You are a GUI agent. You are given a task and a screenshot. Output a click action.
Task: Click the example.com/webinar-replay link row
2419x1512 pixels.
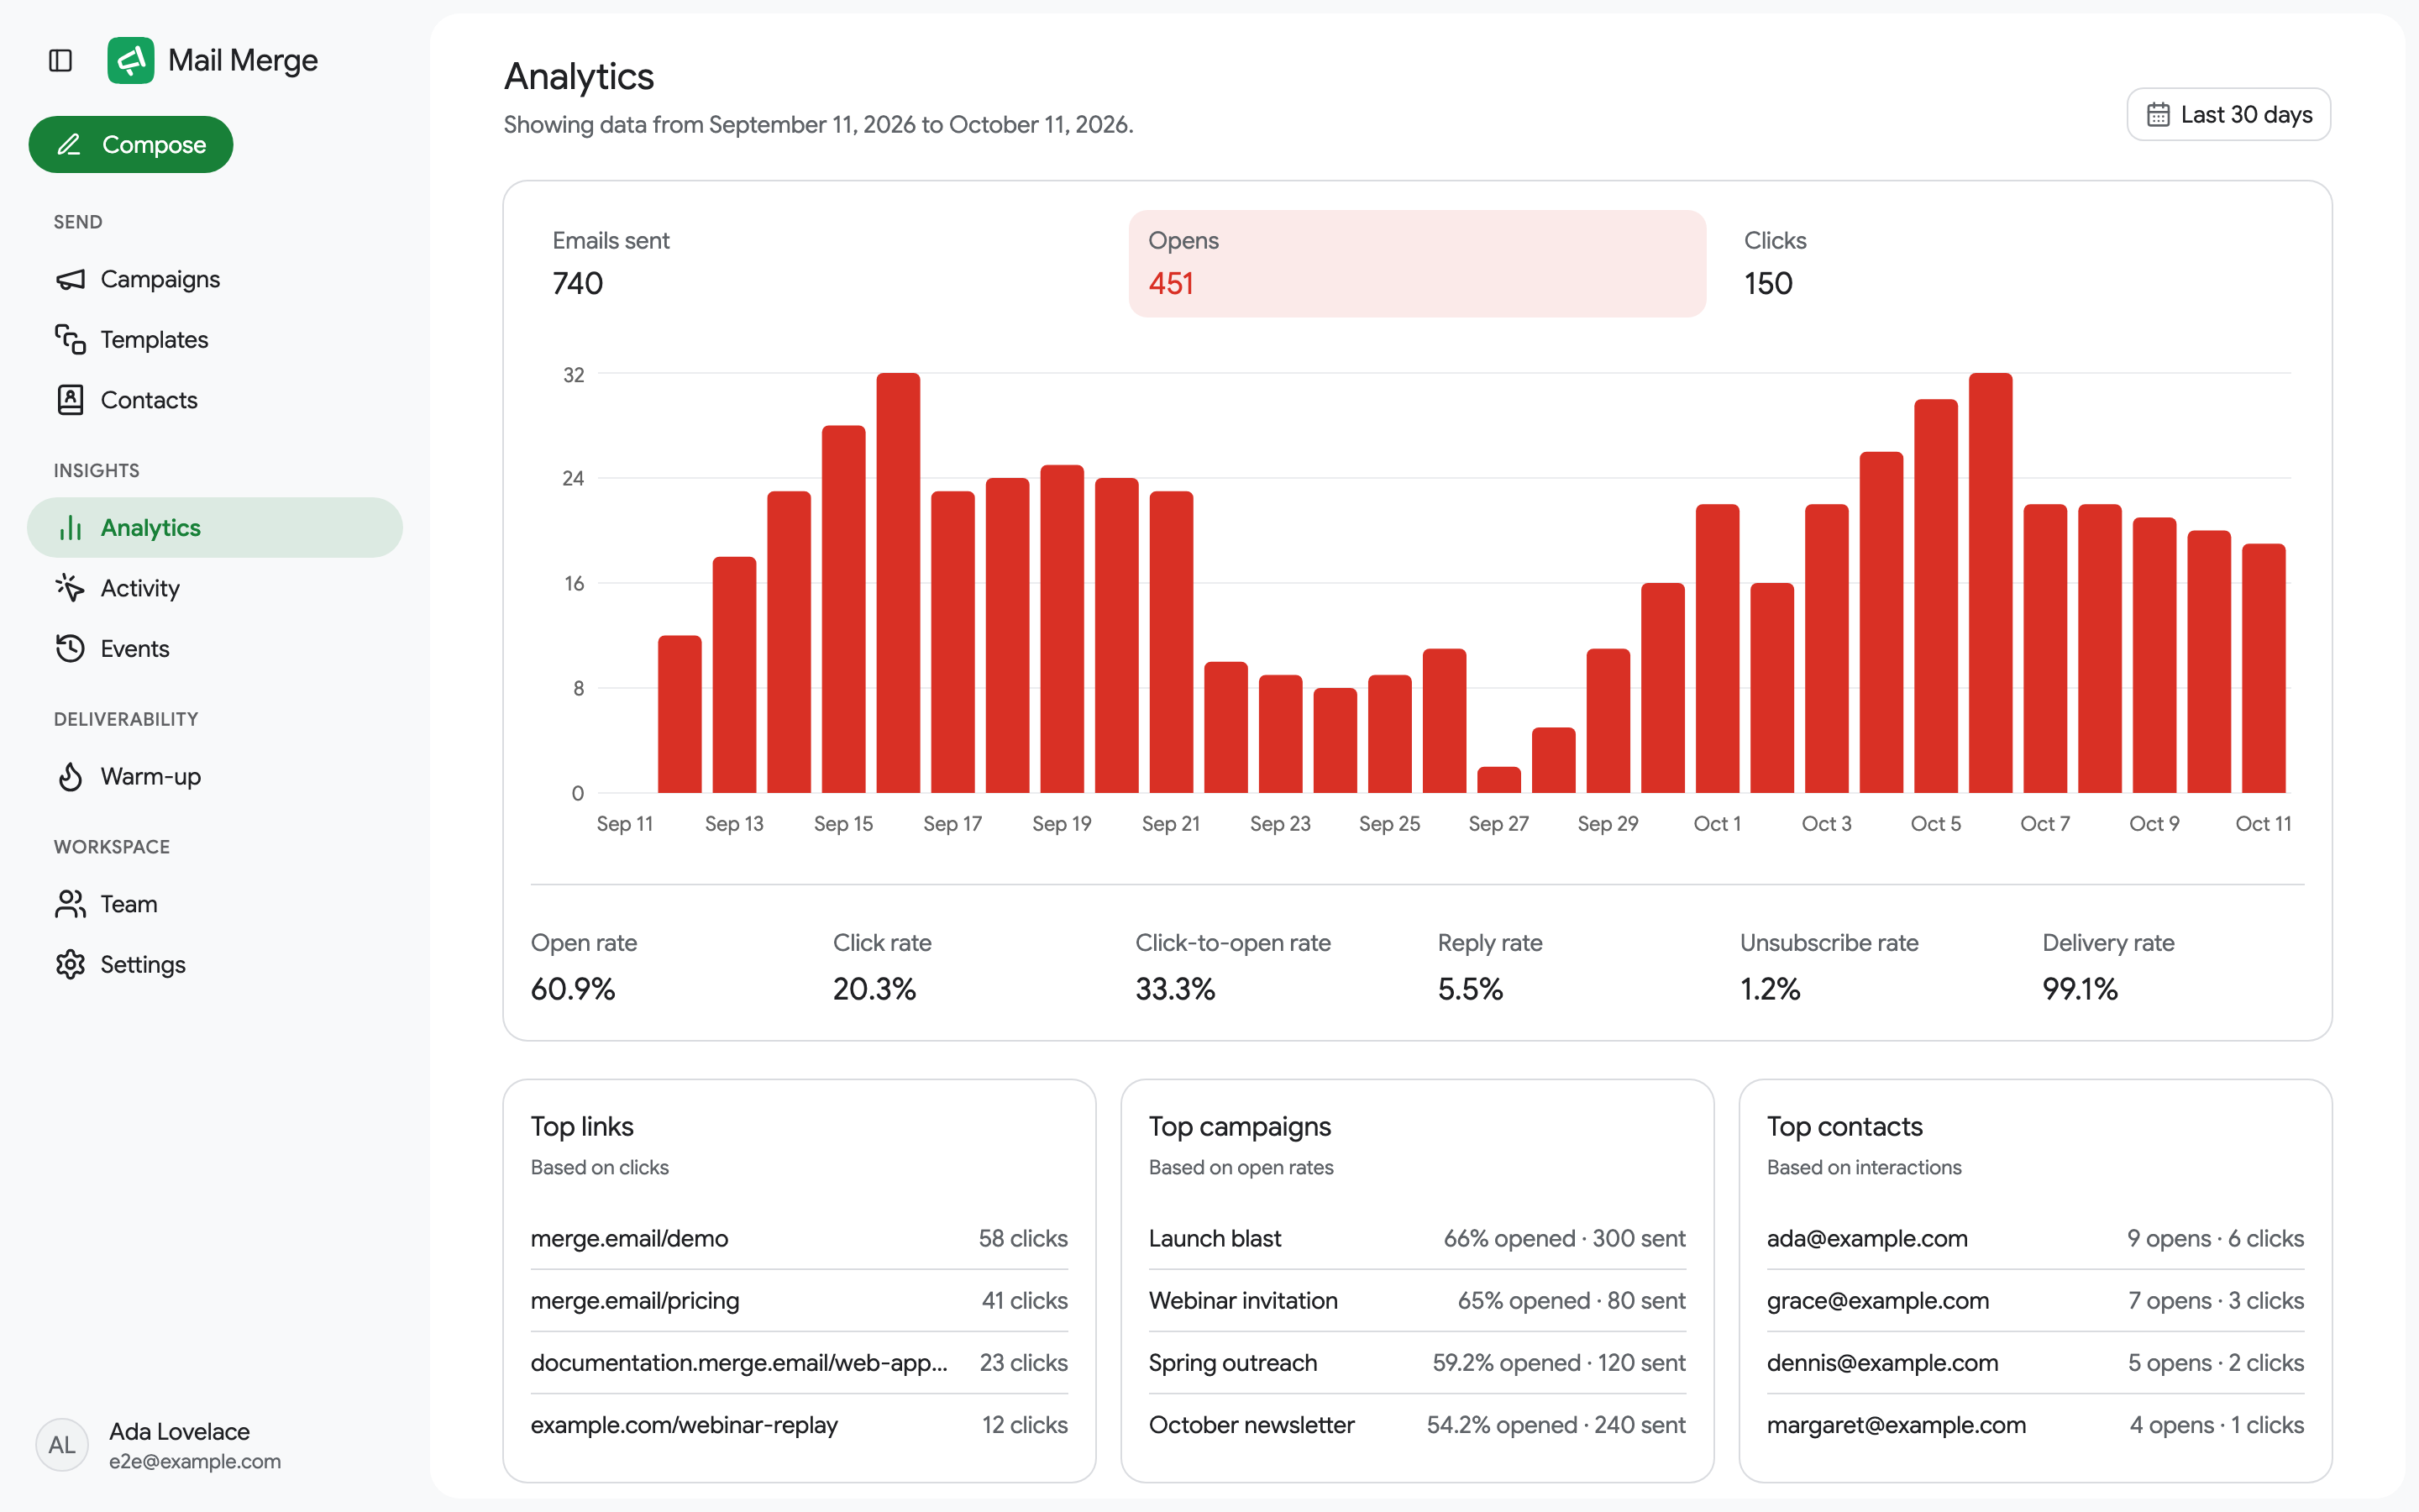tap(799, 1425)
